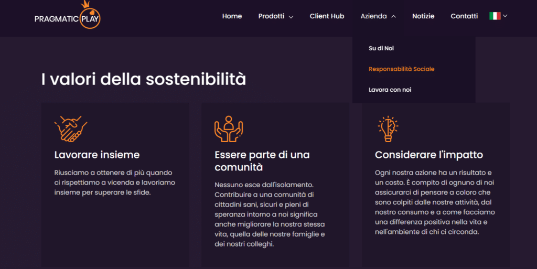Select Responsabilità Sociale in the dropdown
This screenshot has width=537, height=269.
tap(401, 69)
